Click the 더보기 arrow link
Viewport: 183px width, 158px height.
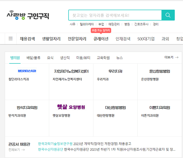[171, 57]
